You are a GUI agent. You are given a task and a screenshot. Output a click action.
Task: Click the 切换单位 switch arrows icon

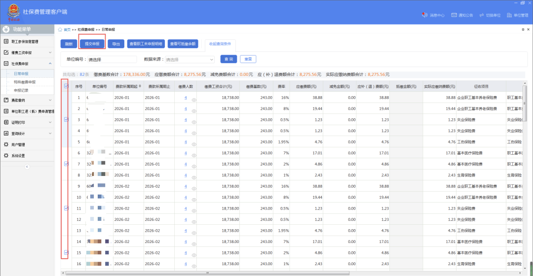coord(481,15)
